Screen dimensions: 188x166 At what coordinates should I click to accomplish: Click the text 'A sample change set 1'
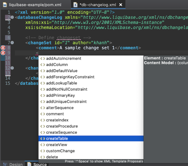click(87, 48)
